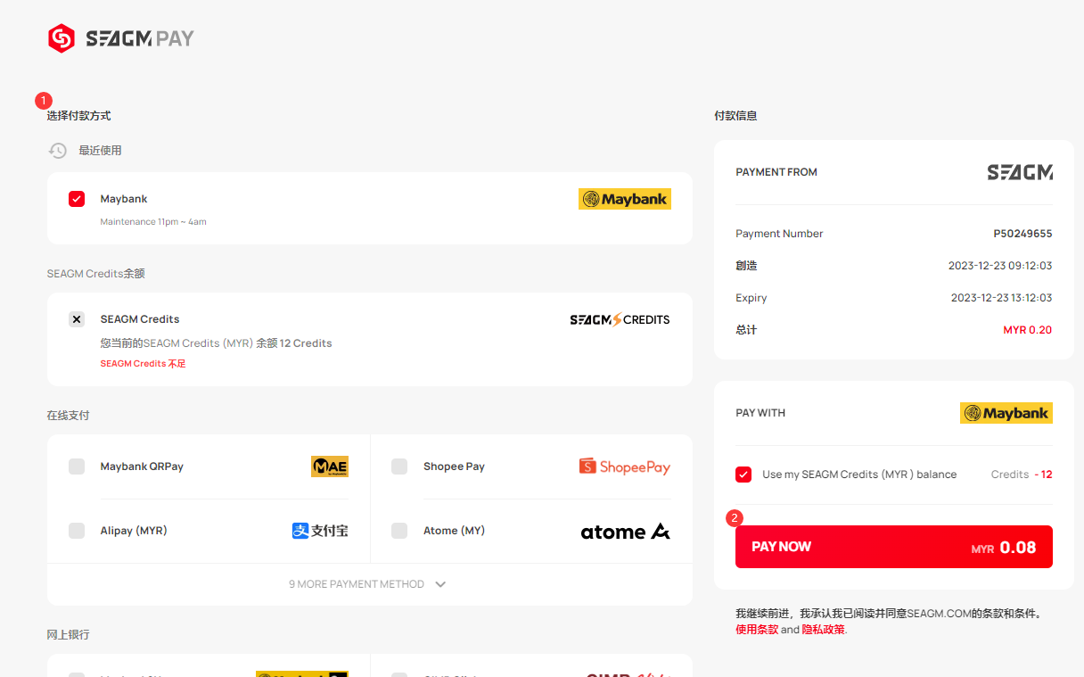Image resolution: width=1084 pixels, height=677 pixels.
Task: Toggle the SEAGM Credits X checkbox
Action: (x=77, y=319)
